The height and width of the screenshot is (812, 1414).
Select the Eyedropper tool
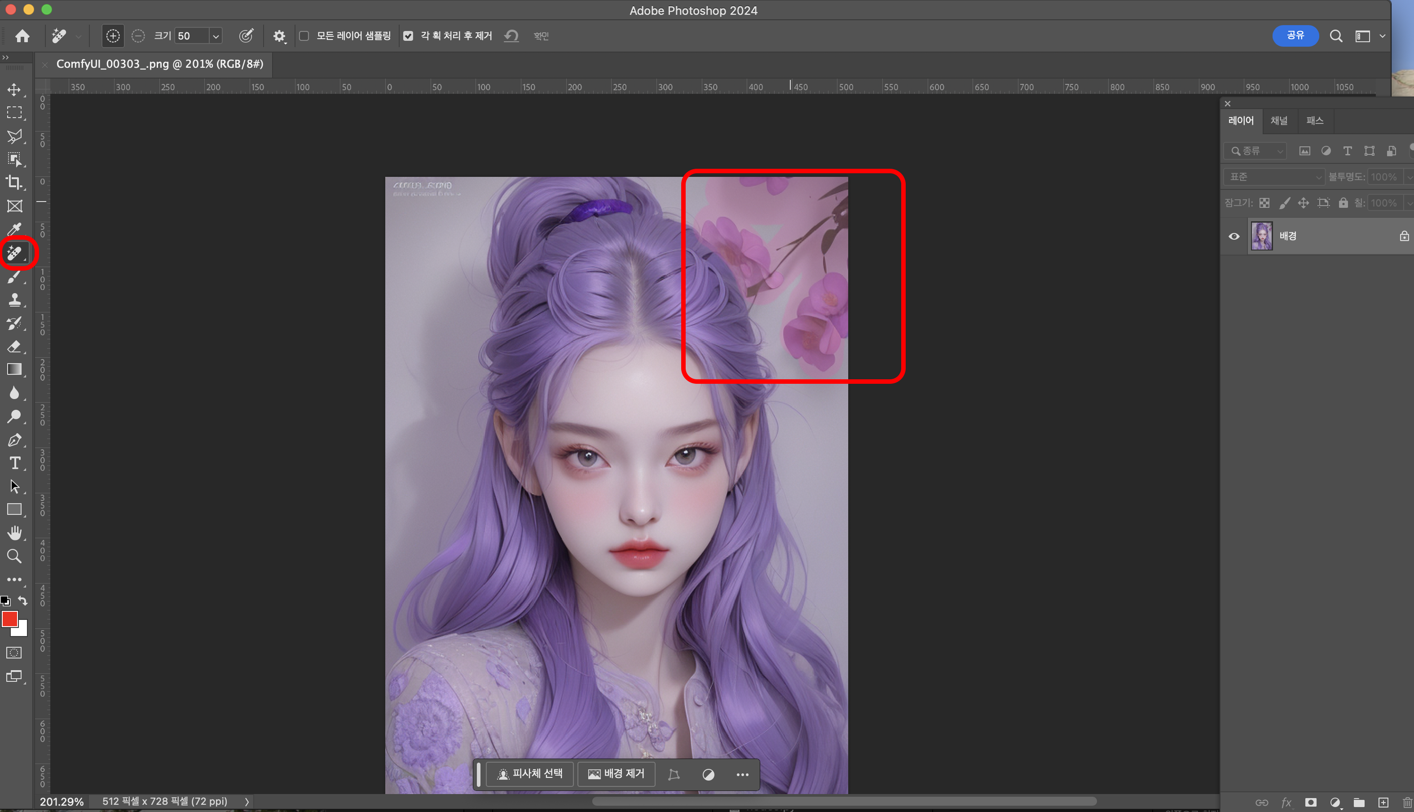pyautogui.click(x=14, y=229)
